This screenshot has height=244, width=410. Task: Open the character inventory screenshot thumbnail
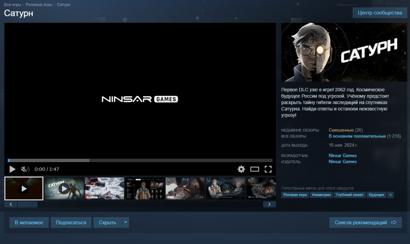pos(145,188)
